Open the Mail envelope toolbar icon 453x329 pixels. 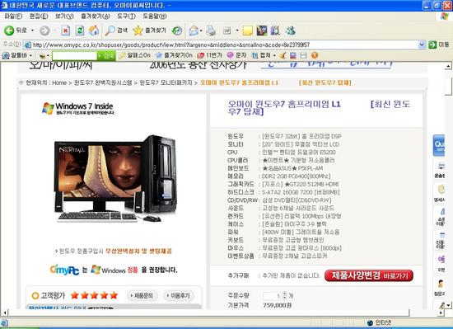(x=194, y=31)
